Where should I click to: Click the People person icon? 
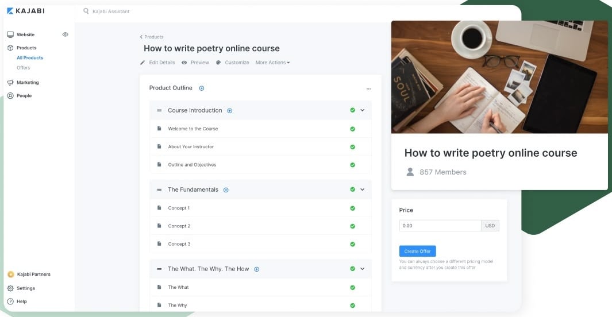coord(10,95)
